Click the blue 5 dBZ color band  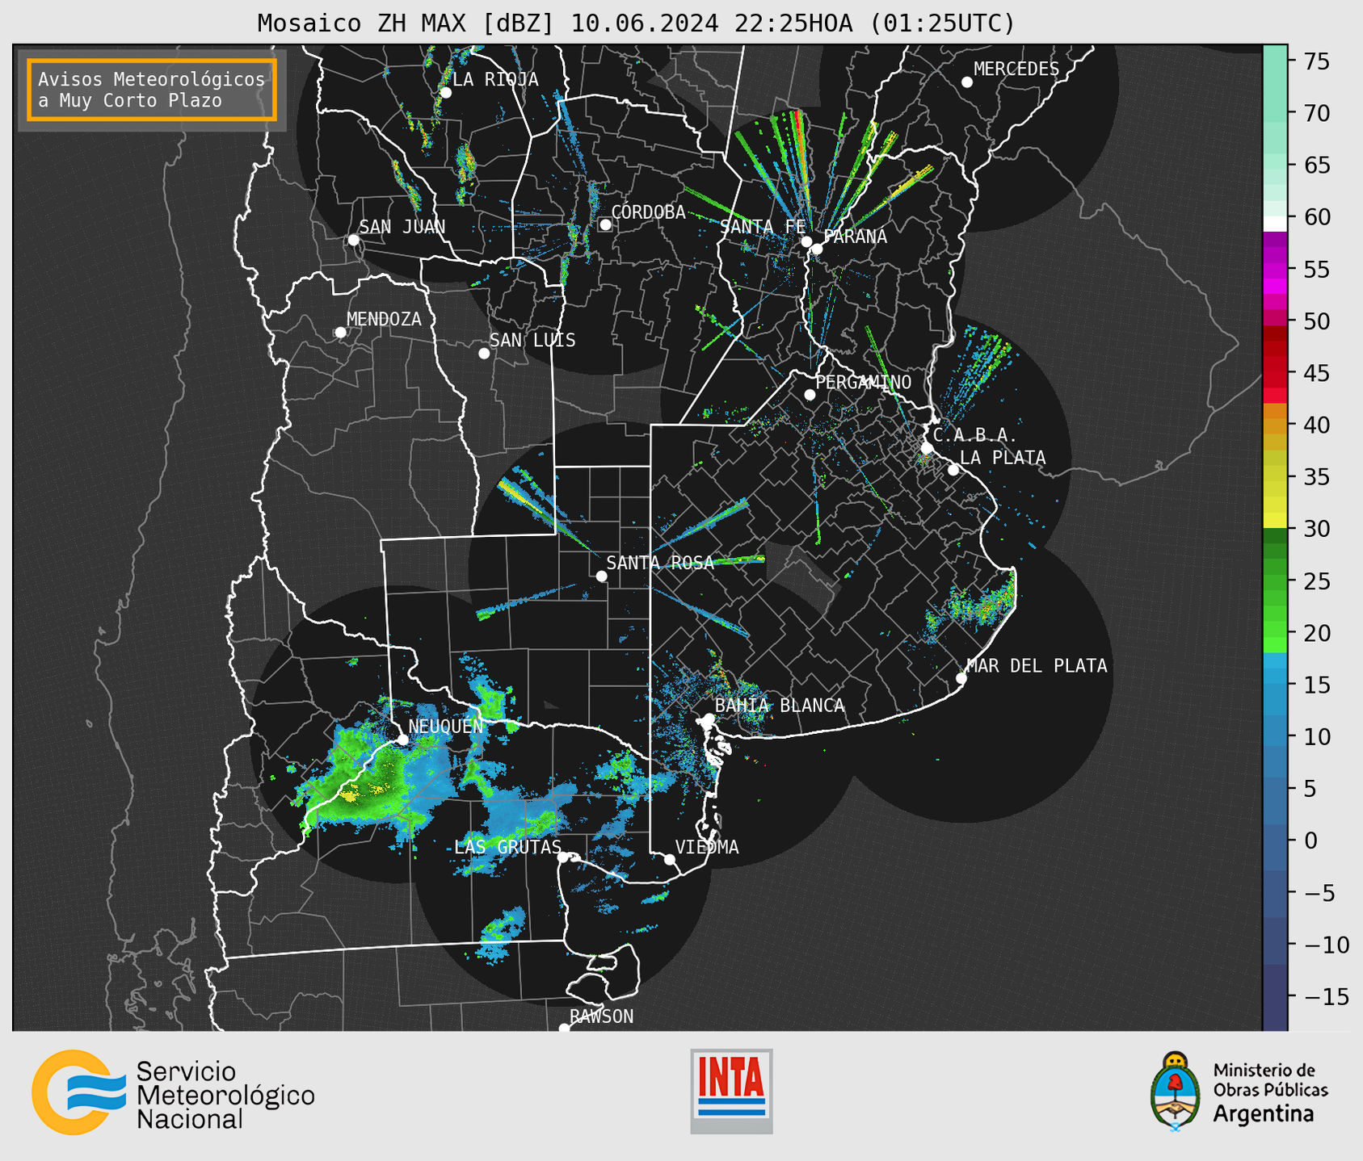(x=1275, y=789)
